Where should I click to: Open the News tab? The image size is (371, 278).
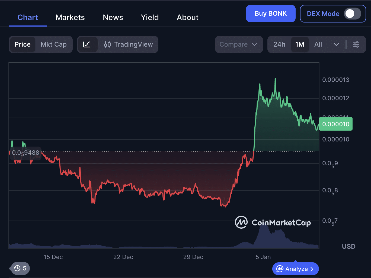click(x=113, y=17)
